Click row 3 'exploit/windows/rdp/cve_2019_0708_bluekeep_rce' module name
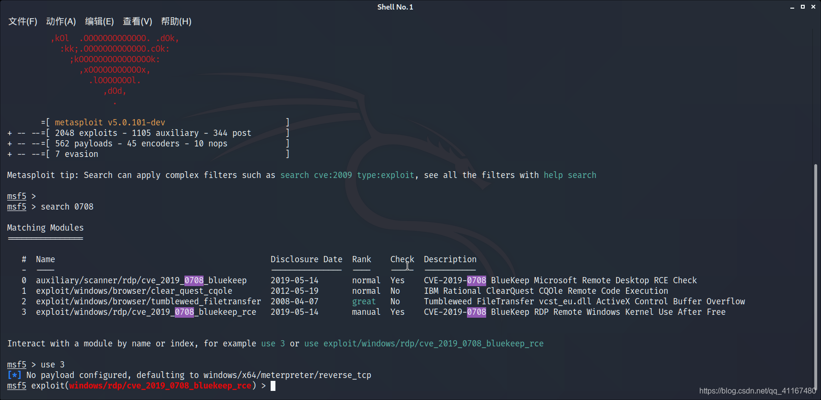821x400 pixels. [x=146, y=312]
